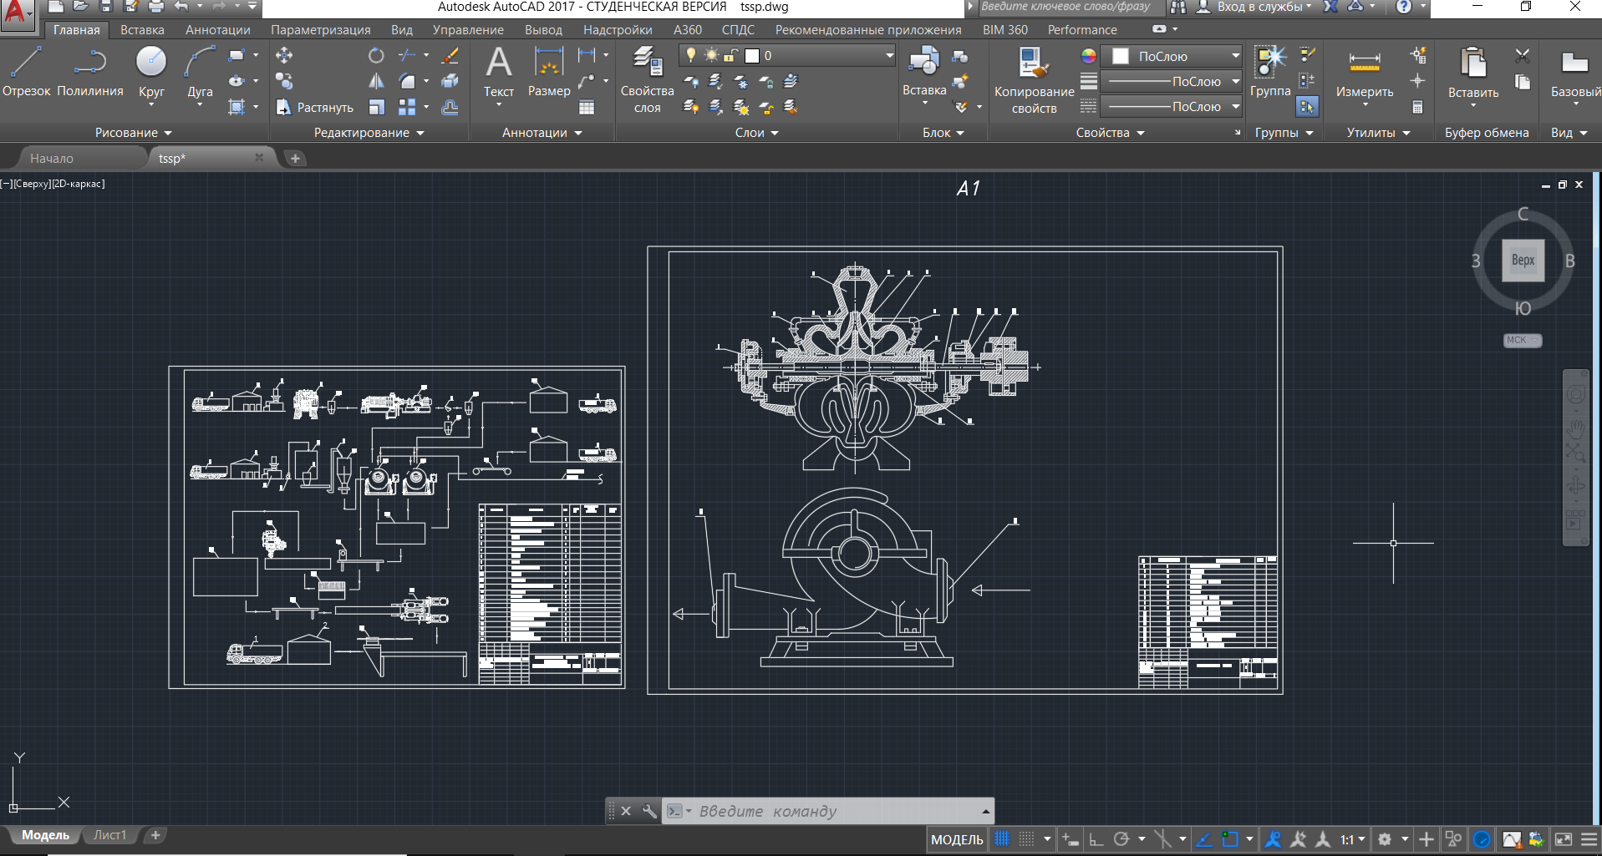Click the Erase tool icon
This screenshot has width=1602, height=856.
(x=450, y=56)
